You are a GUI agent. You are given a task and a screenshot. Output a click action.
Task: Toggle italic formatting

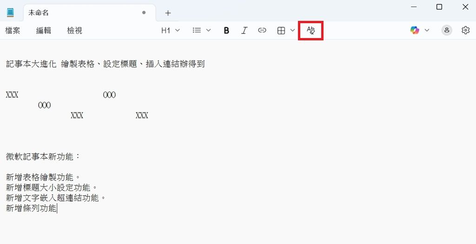point(244,30)
